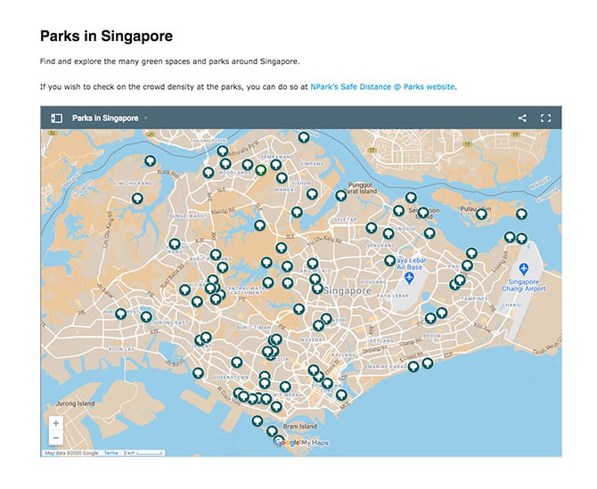This screenshot has height=489, width=597.
Task: Select the topmost park marker above Sembawang
Action: click(304, 137)
